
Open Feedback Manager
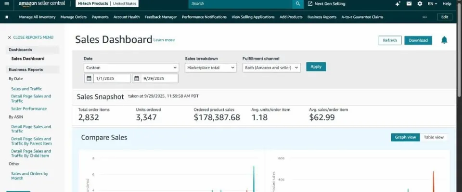(x=161, y=17)
